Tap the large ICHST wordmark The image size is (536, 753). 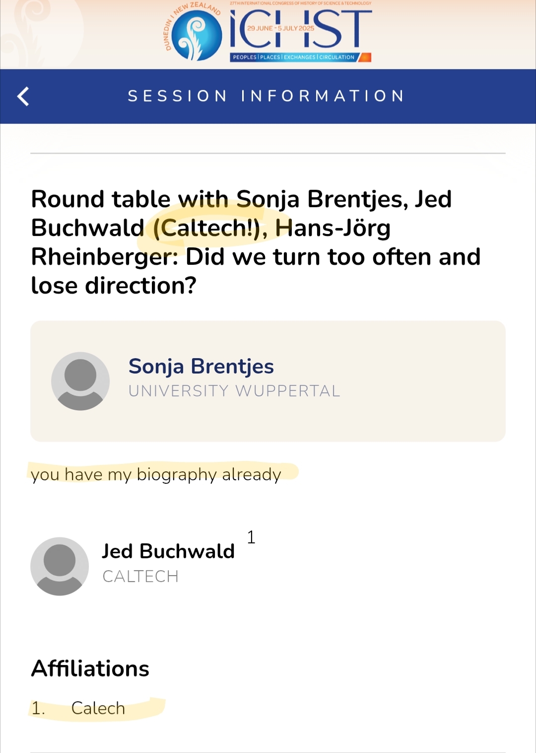point(300,30)
